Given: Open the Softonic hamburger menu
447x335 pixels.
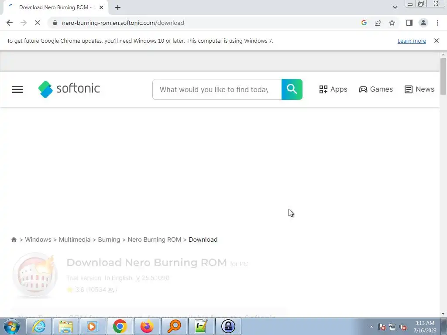Looking at the screenshot, I should click(x=17, y=89).
